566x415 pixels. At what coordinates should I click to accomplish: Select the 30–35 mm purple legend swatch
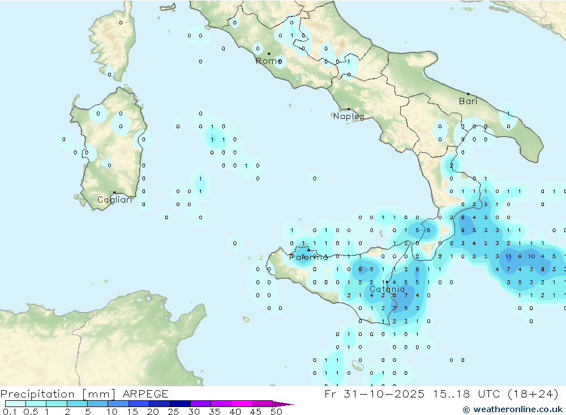[201, 404]
